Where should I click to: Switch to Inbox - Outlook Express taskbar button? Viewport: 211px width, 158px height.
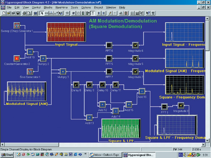105,155
